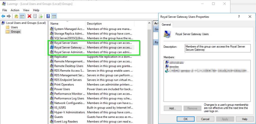Click the red Delete X toolbar icon
The width and height of the screenshot is (256, 124).
[x=29, y=16]
